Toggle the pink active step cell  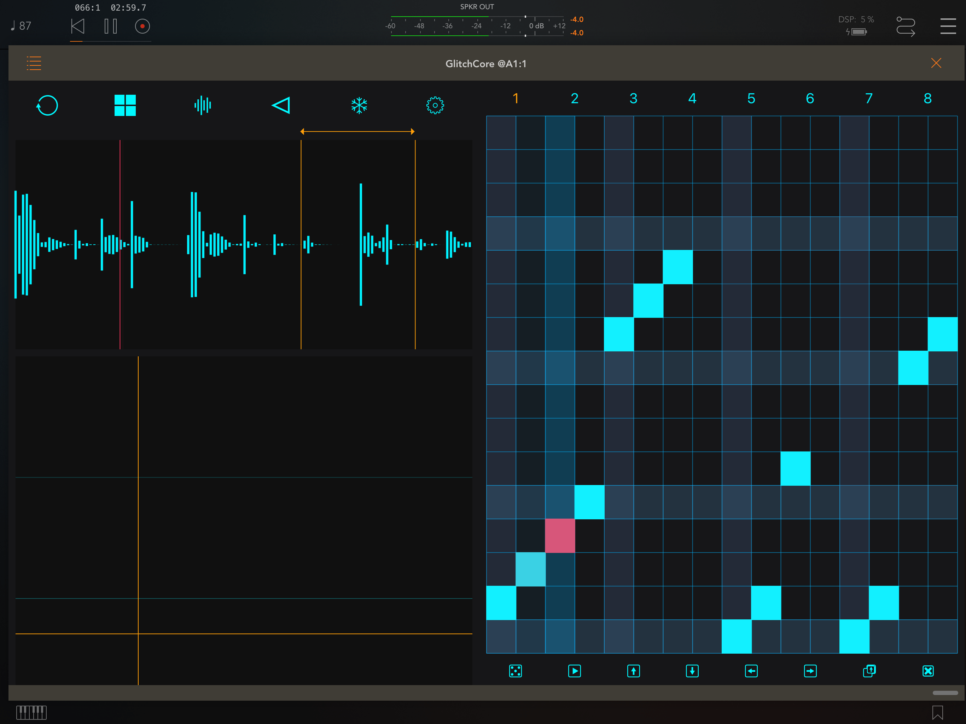tap(560, 535)
